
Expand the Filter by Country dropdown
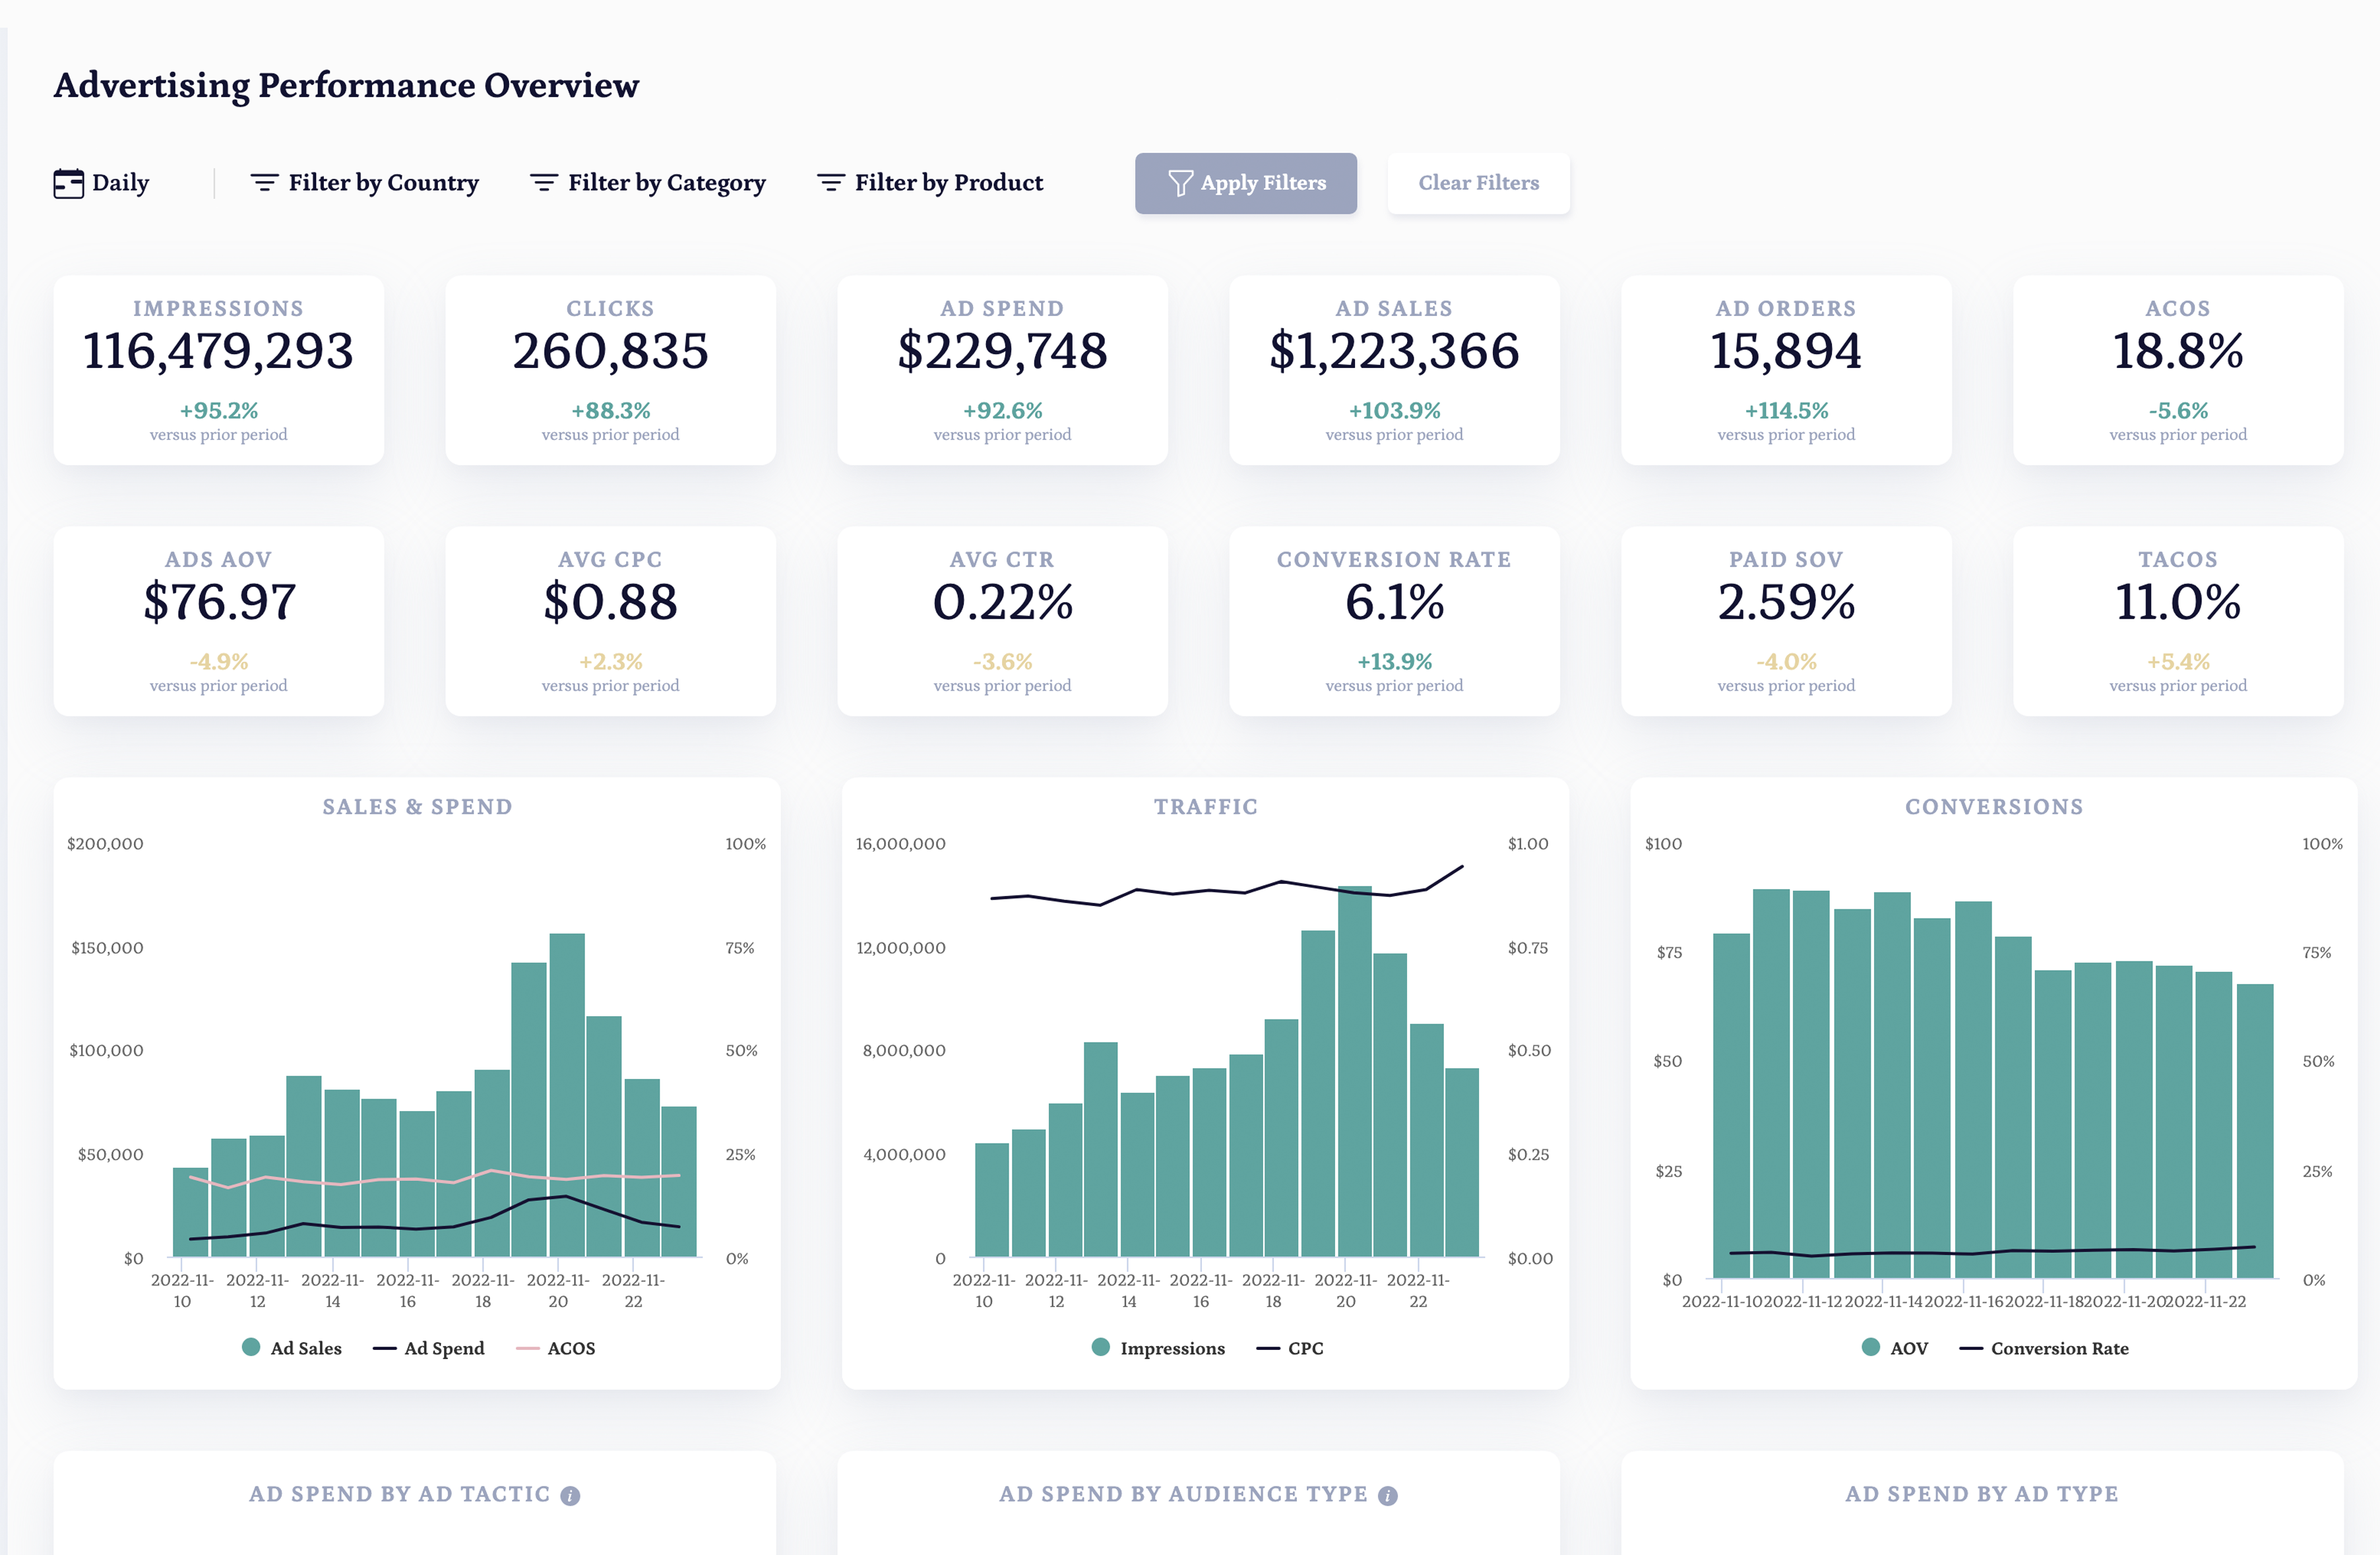tap(383, 183)
